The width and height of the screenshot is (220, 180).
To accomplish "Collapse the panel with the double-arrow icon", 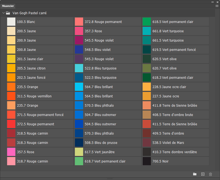I will point(213,2).
